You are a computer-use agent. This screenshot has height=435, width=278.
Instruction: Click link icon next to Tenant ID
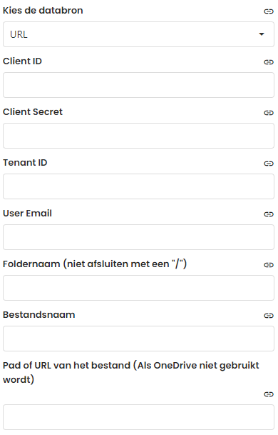click(269, 164)
